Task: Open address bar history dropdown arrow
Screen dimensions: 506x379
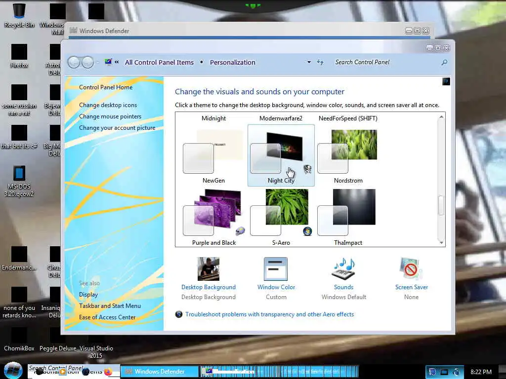Action: (x=309, y=62)
